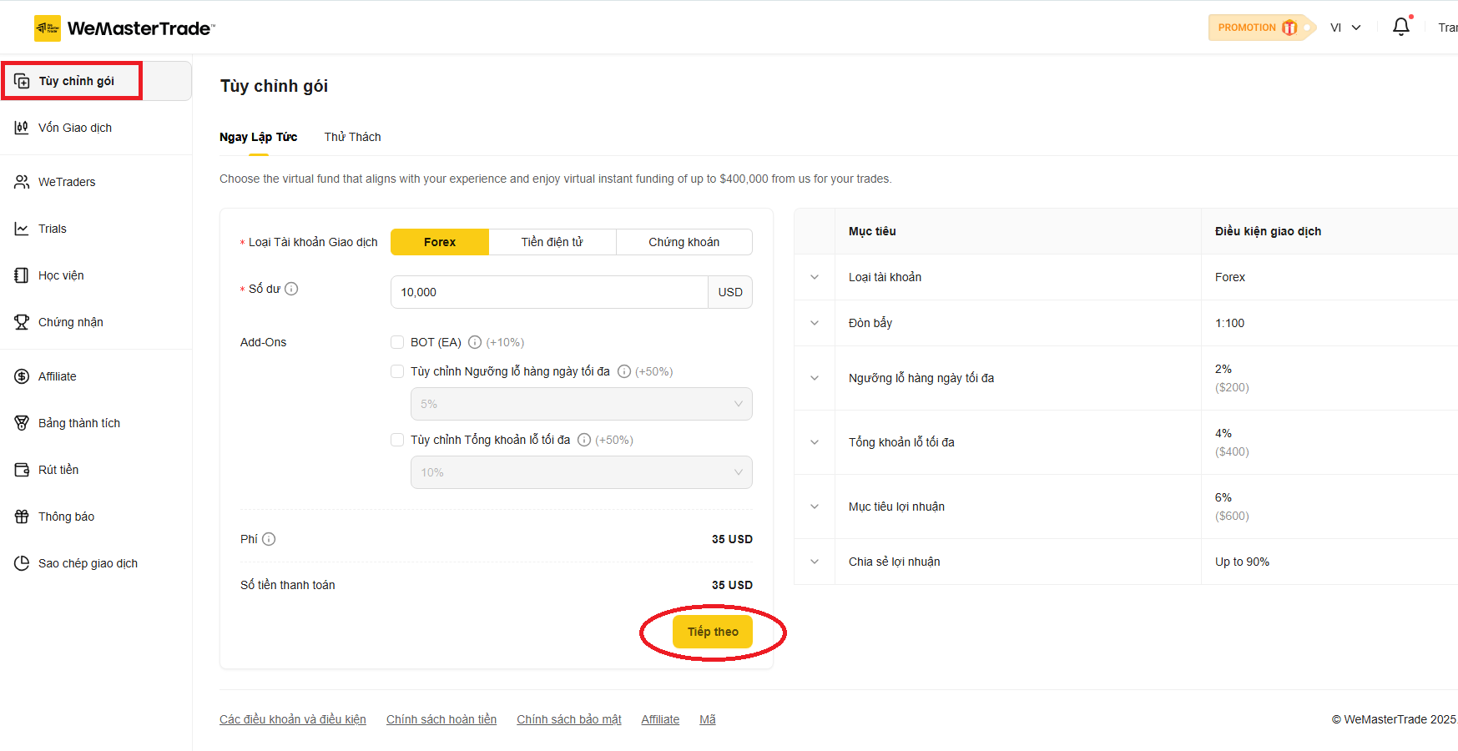Tick Tùy chỉnh Tổng khoản lỗ tối đa checkbox

click(397, 440)
